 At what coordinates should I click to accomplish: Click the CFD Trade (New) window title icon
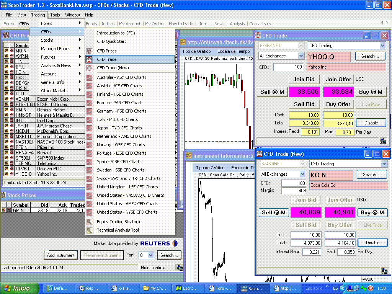(260, 154)
